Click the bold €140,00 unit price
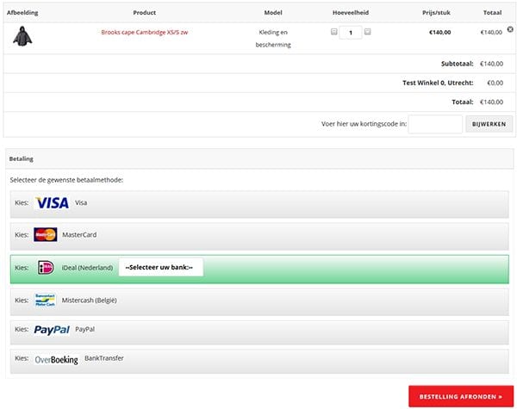Viewport: 517px width, 409px height. 439,33
